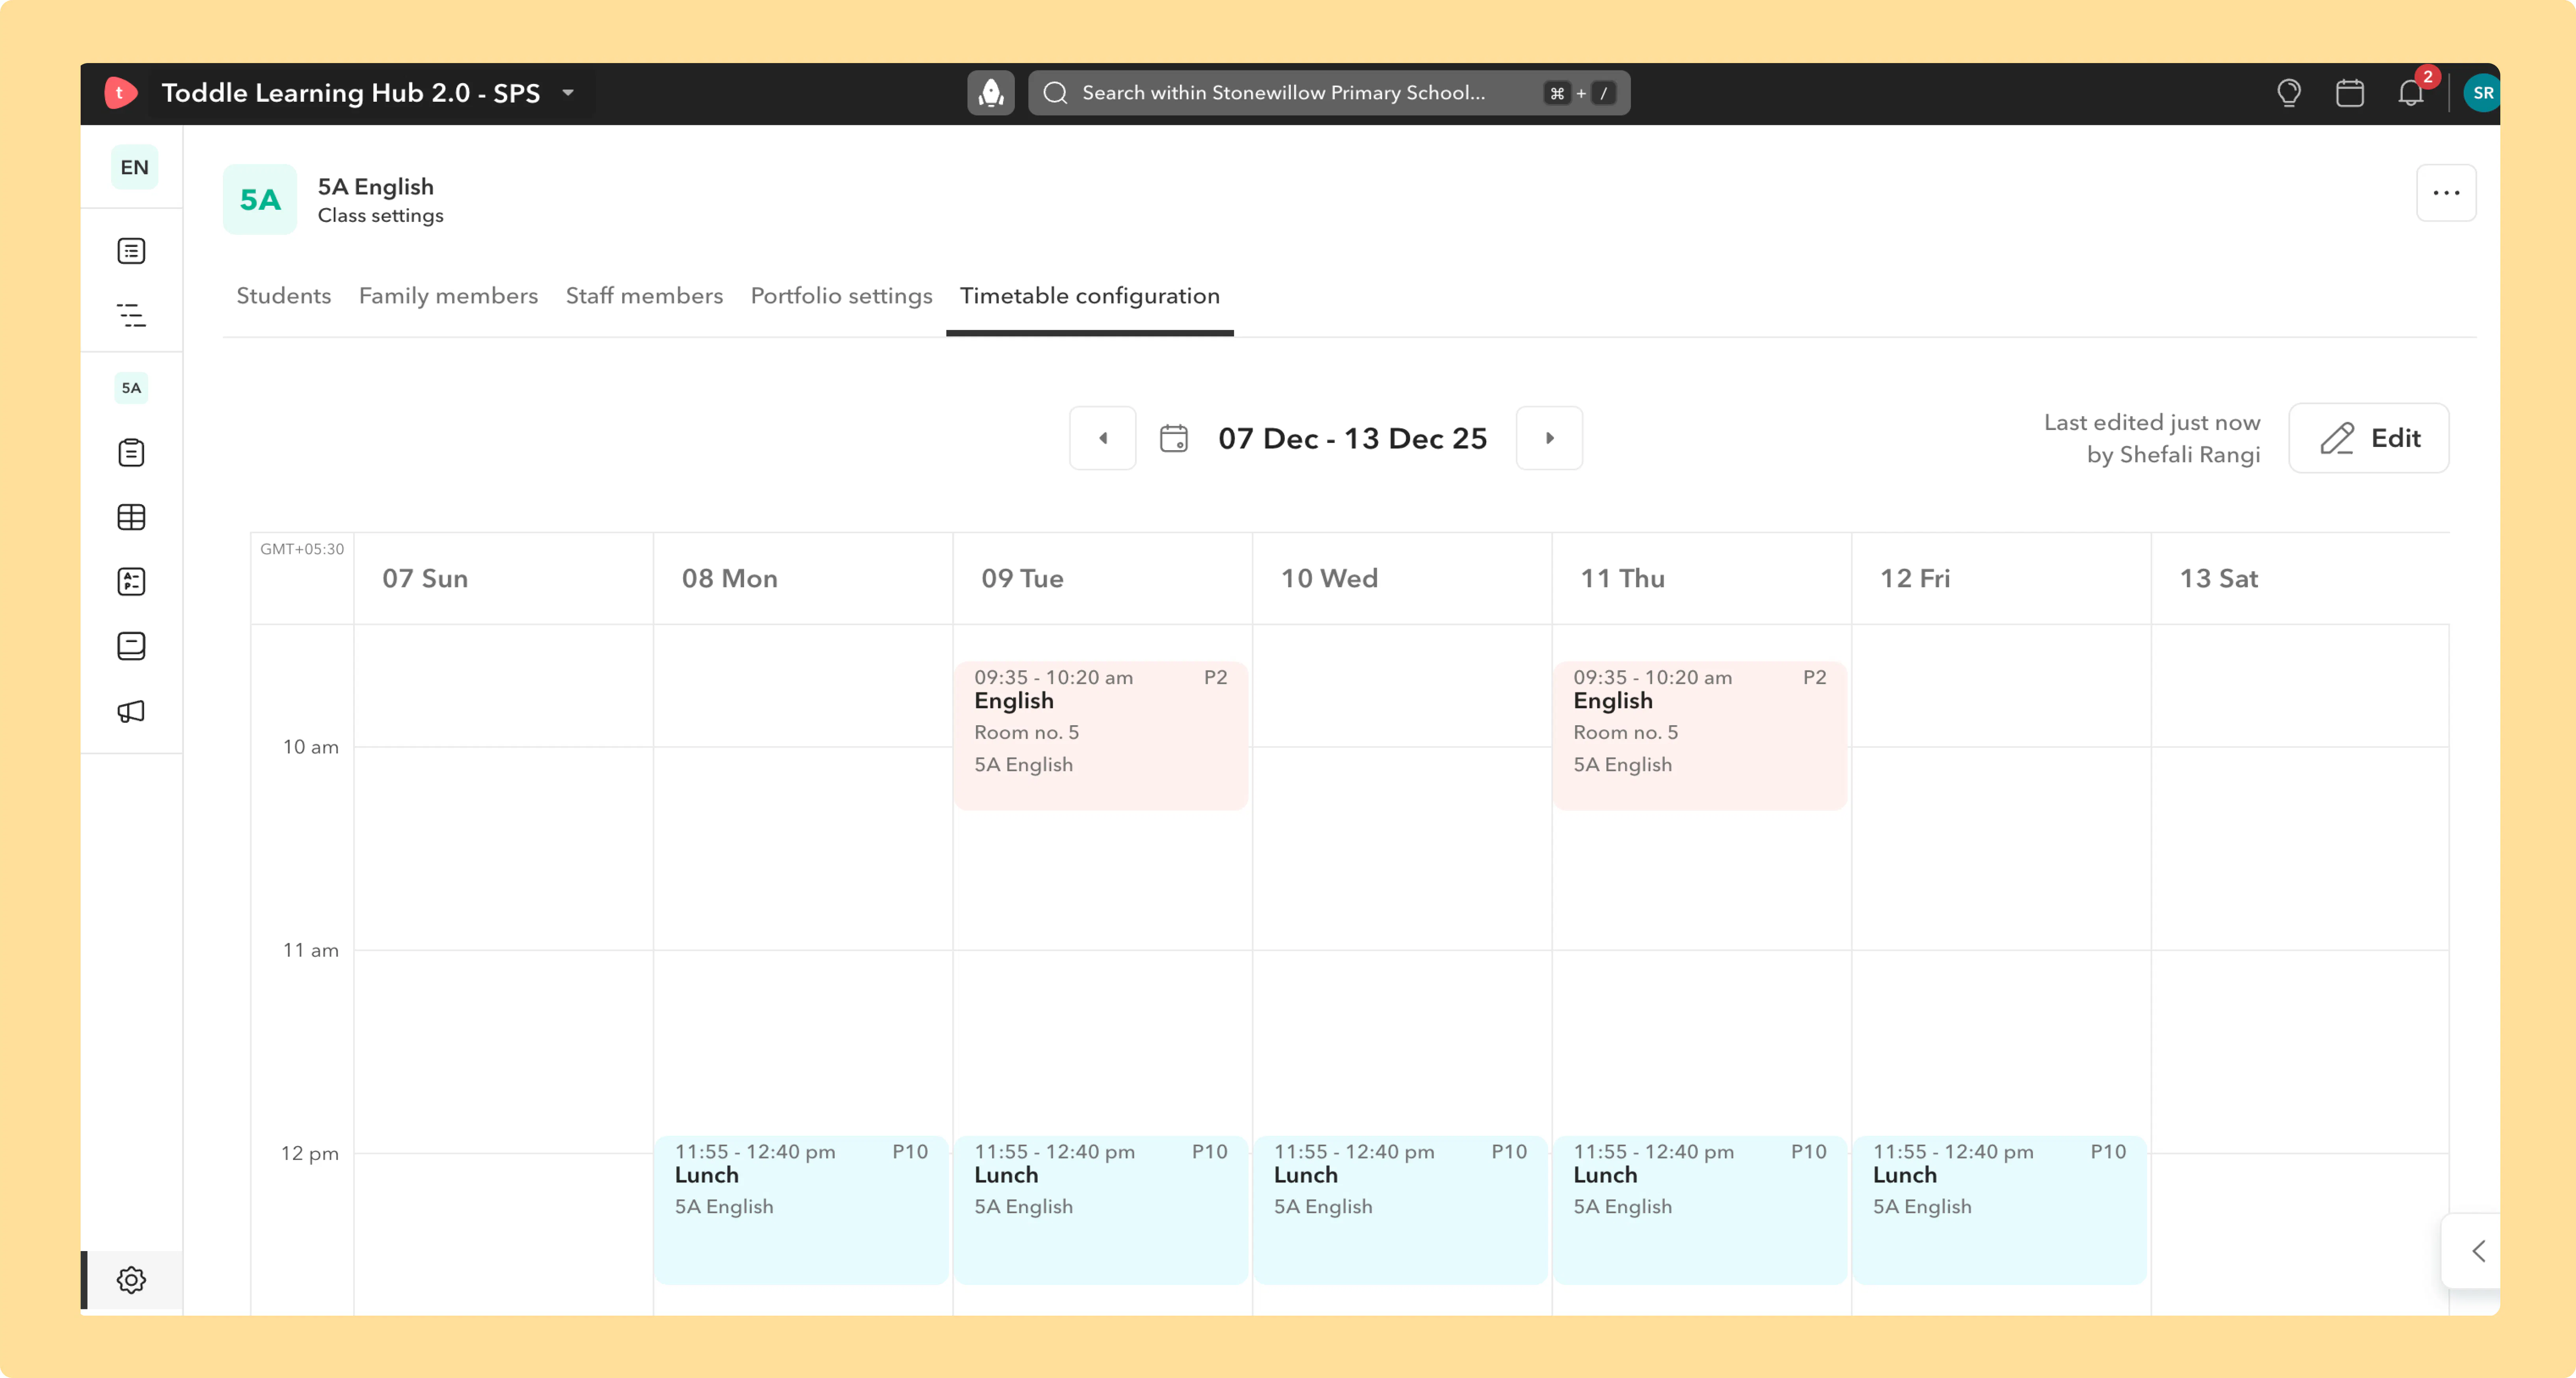Open the table grid sidebar icon
The image size is (2576, 1378).
coord(131,517)
